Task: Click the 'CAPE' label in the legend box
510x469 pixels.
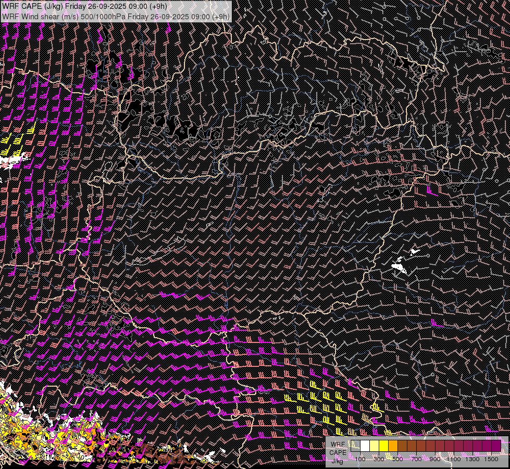Action: 338,453
